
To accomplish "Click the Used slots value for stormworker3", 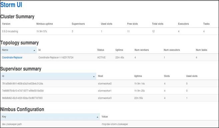I will coord(187,98).
